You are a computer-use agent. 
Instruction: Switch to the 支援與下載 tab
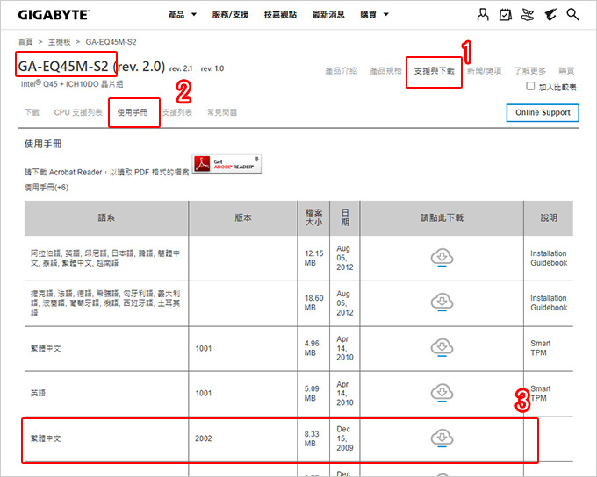point(434,71)
